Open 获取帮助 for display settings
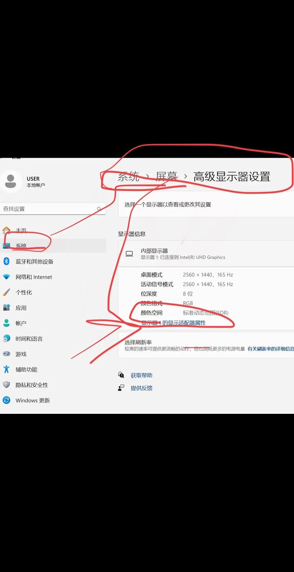Viewport: 294px width, 572px height. click(141, 375)
